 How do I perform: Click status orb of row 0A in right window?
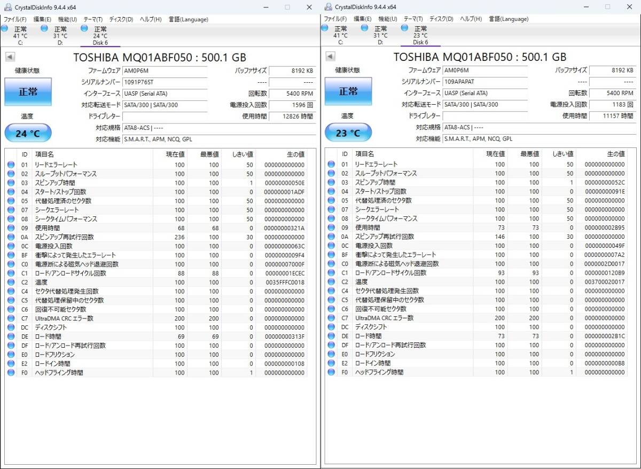332,237
